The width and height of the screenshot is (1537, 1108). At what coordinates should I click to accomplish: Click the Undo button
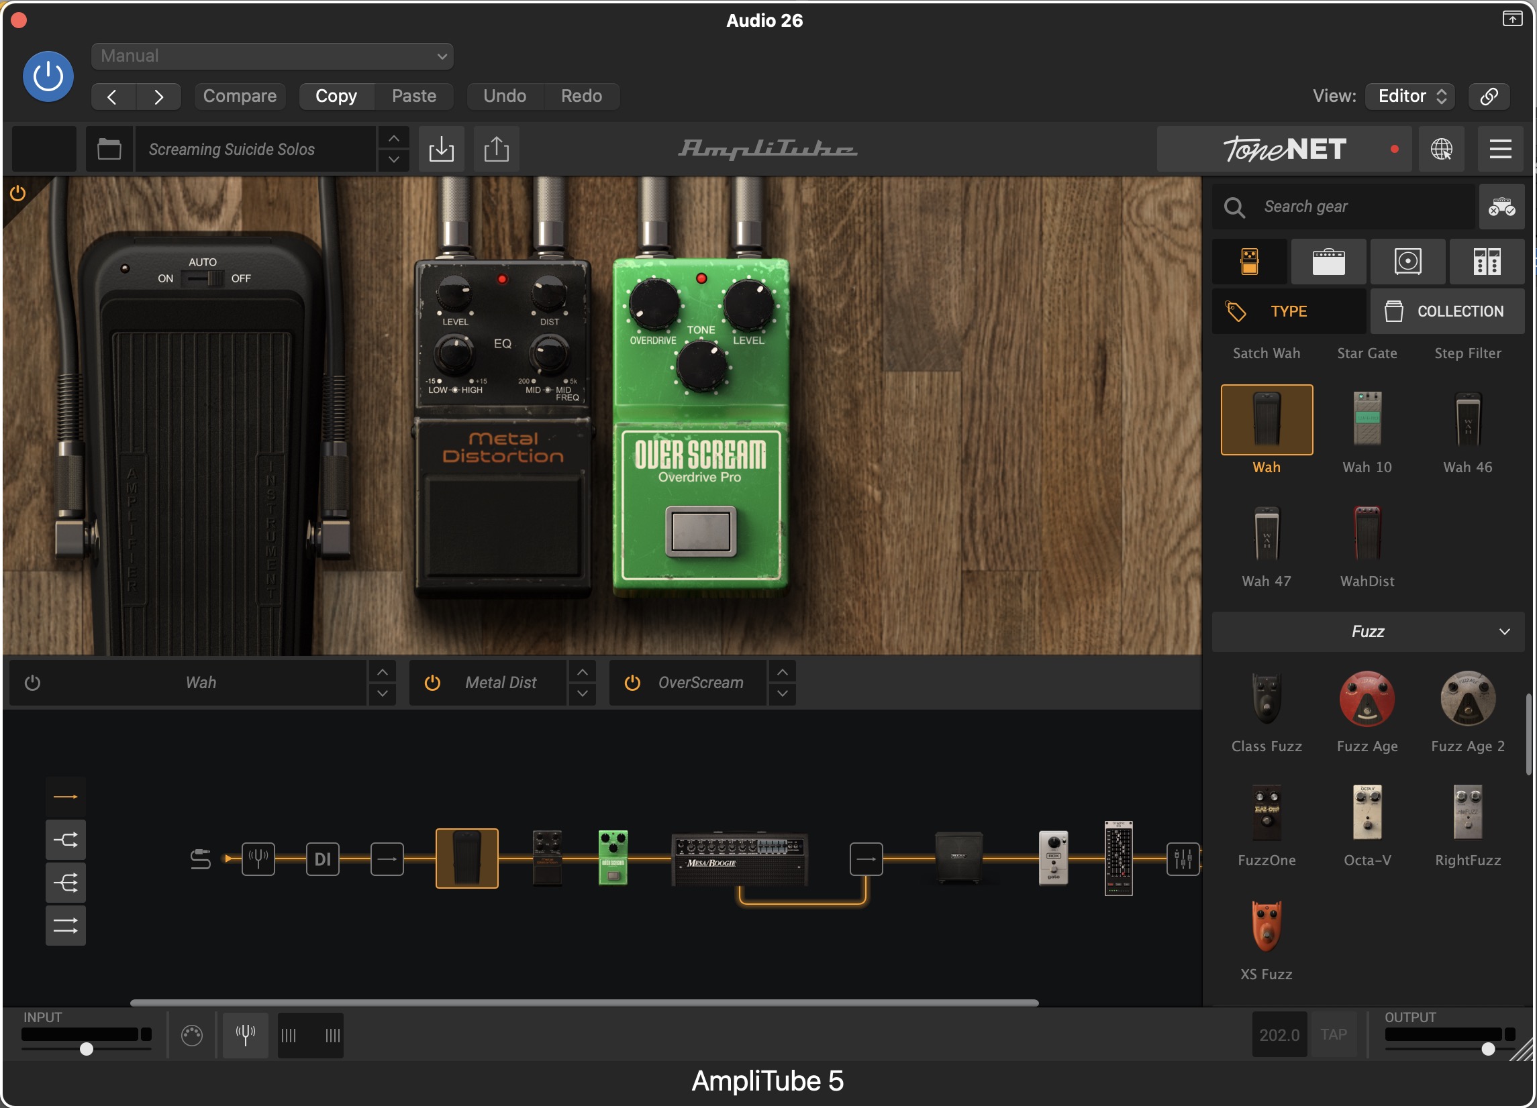click(x=505, y=96)
